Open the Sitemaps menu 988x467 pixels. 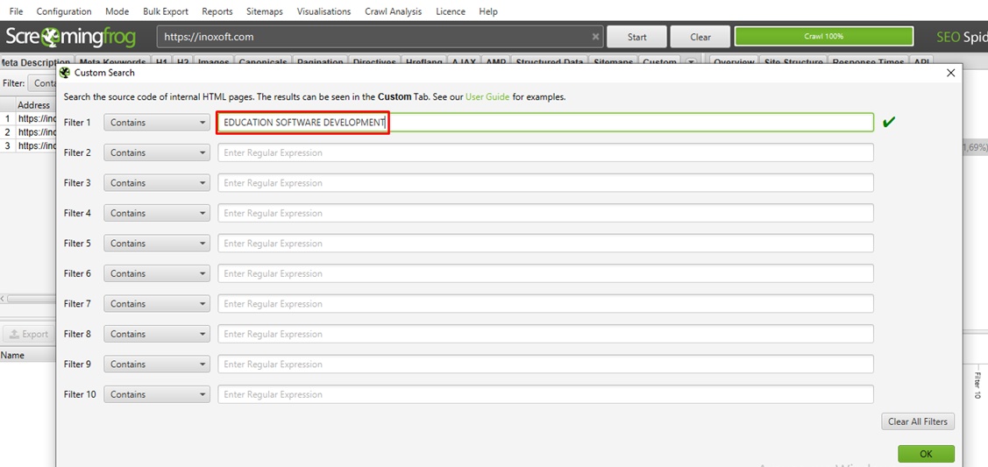265,11
